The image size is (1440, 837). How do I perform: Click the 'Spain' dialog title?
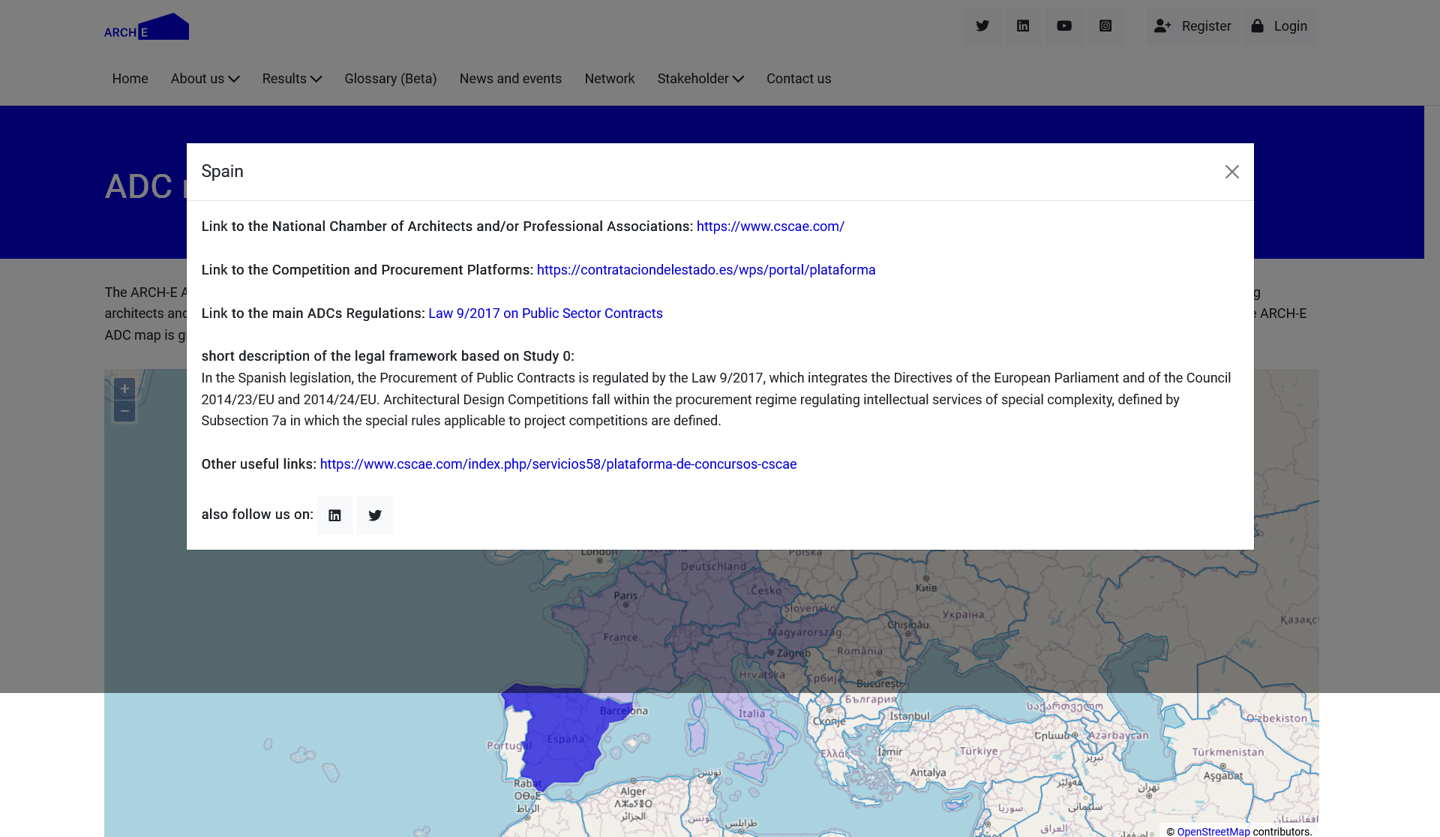(x=222, y=172)
